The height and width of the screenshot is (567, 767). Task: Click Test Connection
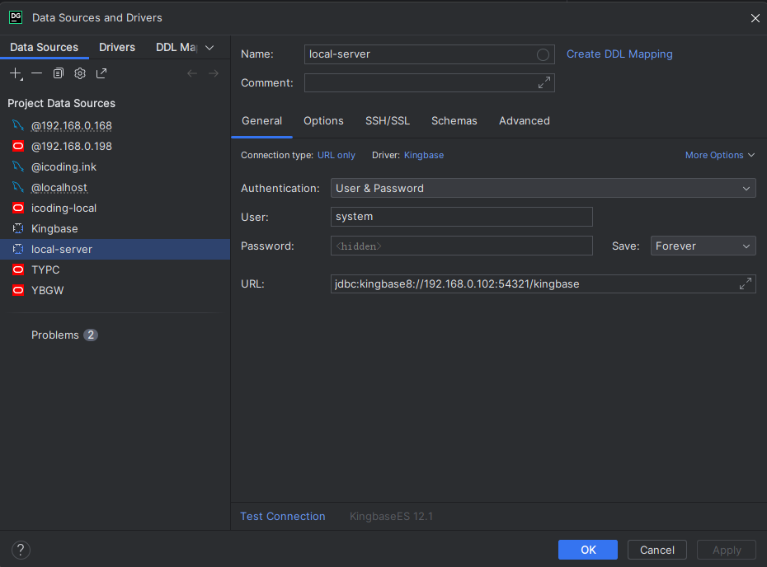tap(283, 516)
